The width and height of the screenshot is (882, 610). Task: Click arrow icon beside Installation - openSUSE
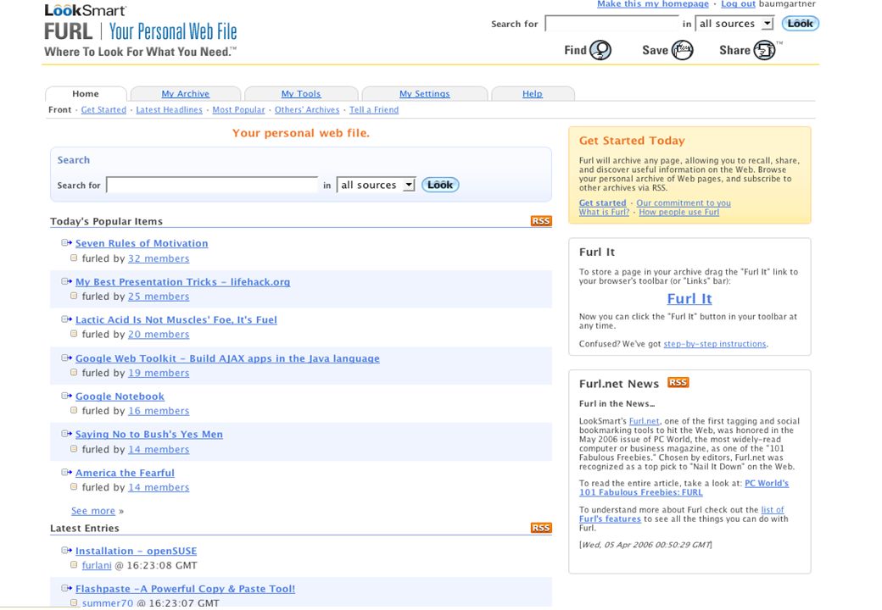67,551
